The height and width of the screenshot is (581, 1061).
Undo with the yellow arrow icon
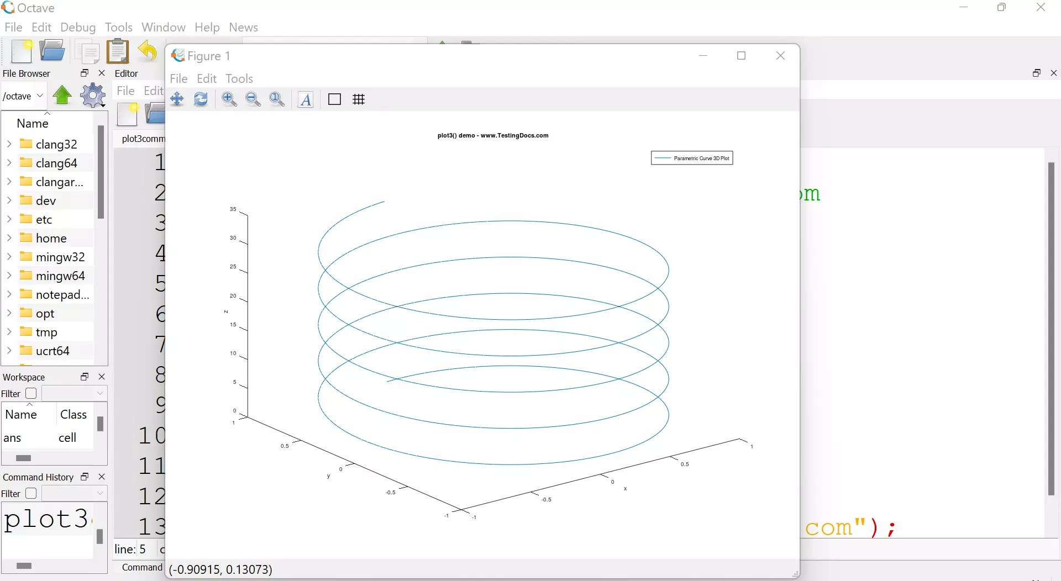(147, 51)
